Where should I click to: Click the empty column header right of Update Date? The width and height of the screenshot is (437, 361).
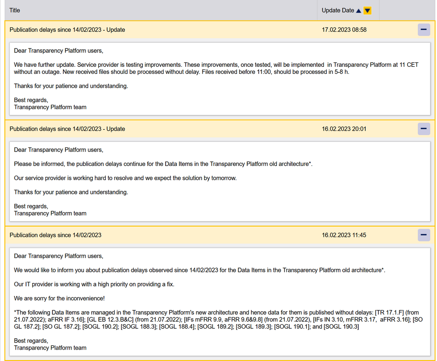406,10
